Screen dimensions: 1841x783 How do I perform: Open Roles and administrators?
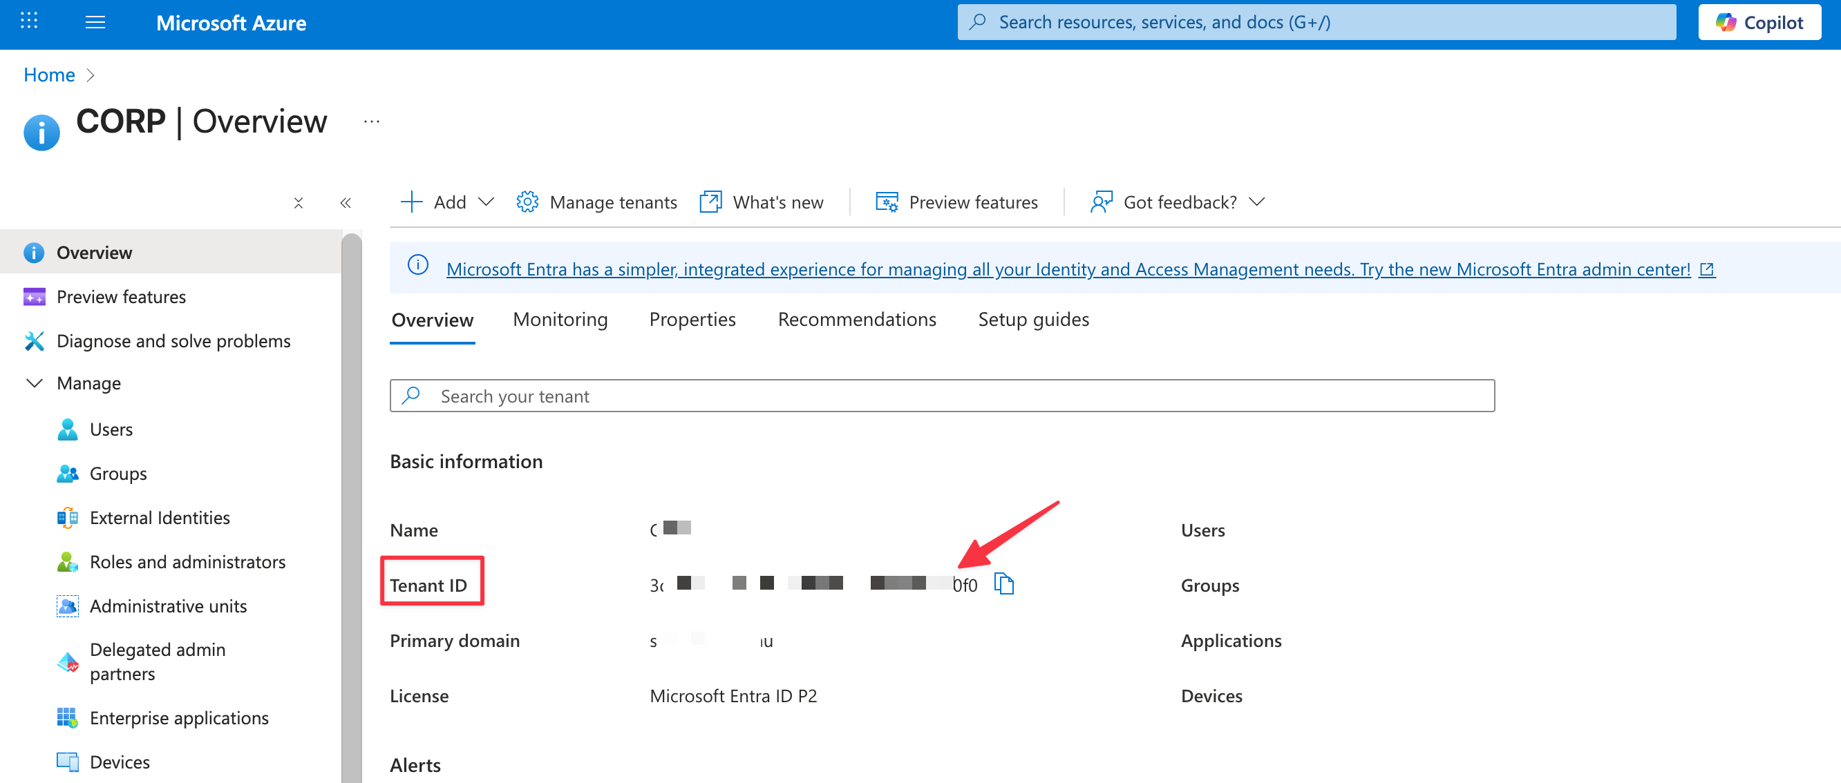coord(187,562)
